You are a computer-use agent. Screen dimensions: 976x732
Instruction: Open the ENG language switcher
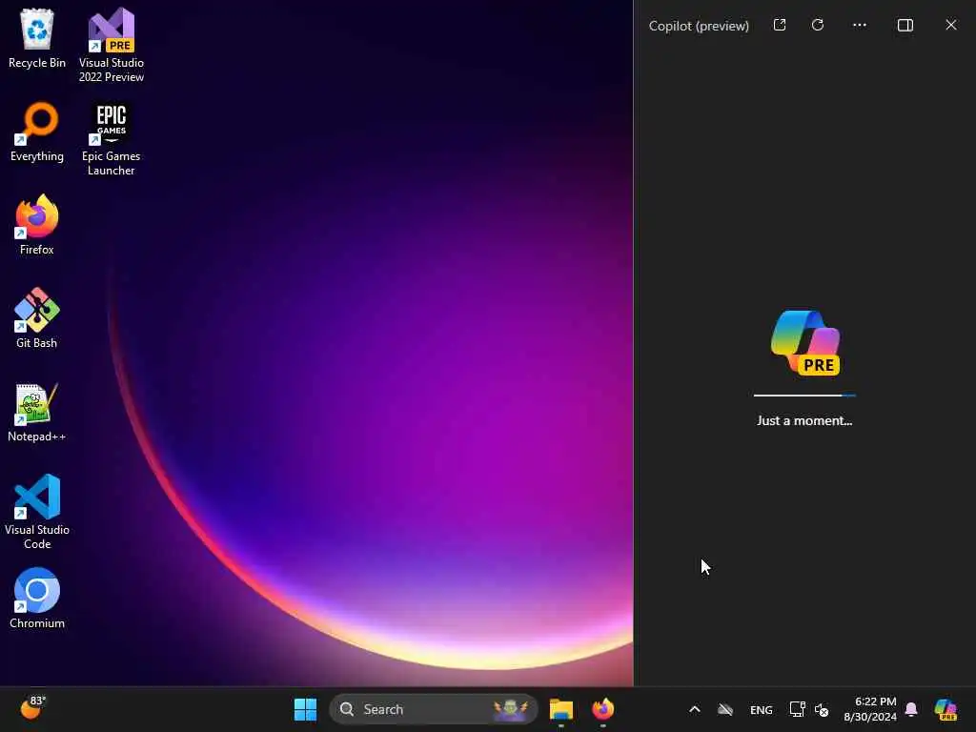click(762, 709)
